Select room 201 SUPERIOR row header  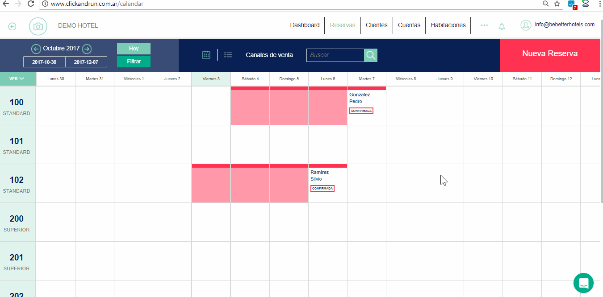click(x=17, y=261)
